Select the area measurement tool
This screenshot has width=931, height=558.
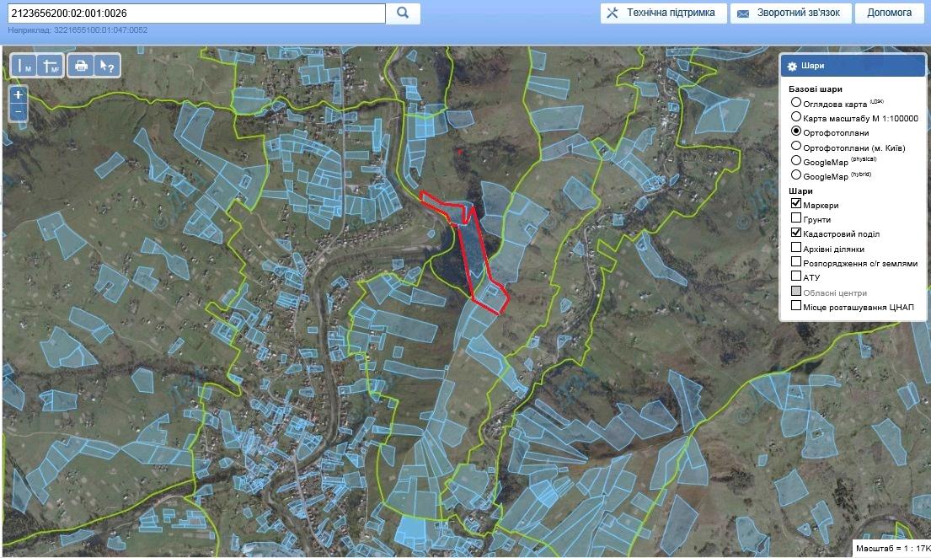point(51,66)
